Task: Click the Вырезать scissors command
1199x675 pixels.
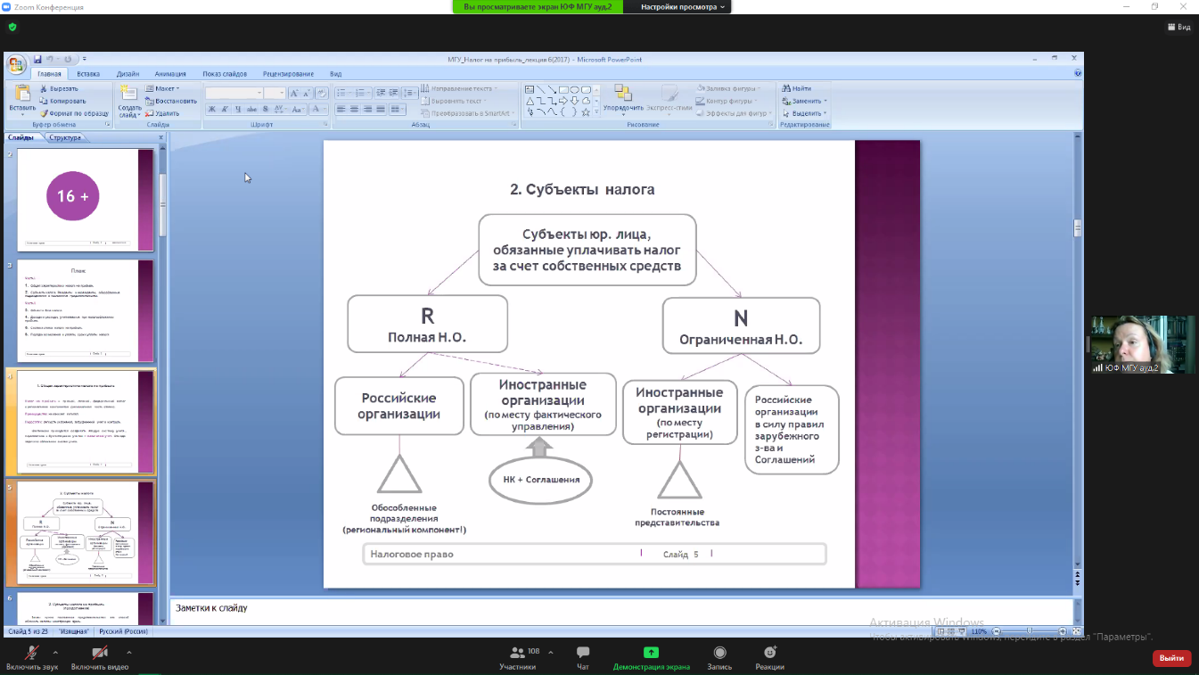Action: (60, 89)
